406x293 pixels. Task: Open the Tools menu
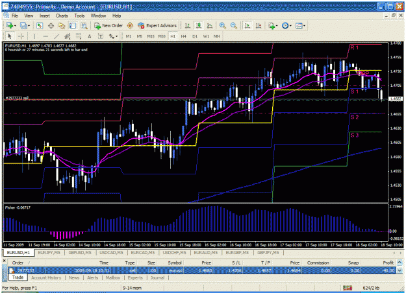point(79,16)
